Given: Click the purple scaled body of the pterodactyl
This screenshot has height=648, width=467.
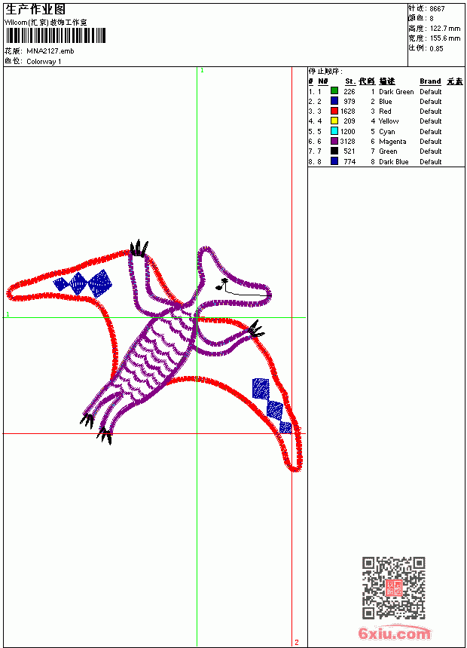Looking at the screenshot, I should pyautogui.click(x=155, y=357).
